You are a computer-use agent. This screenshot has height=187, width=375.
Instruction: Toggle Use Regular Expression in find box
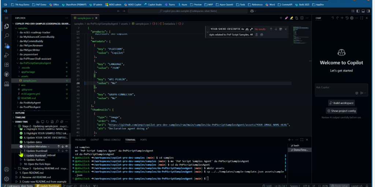coord(251,29)
